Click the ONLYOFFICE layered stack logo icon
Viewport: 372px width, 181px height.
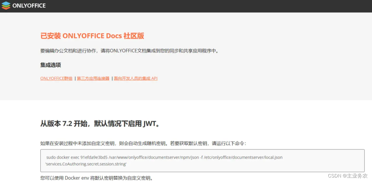(6, 5)
